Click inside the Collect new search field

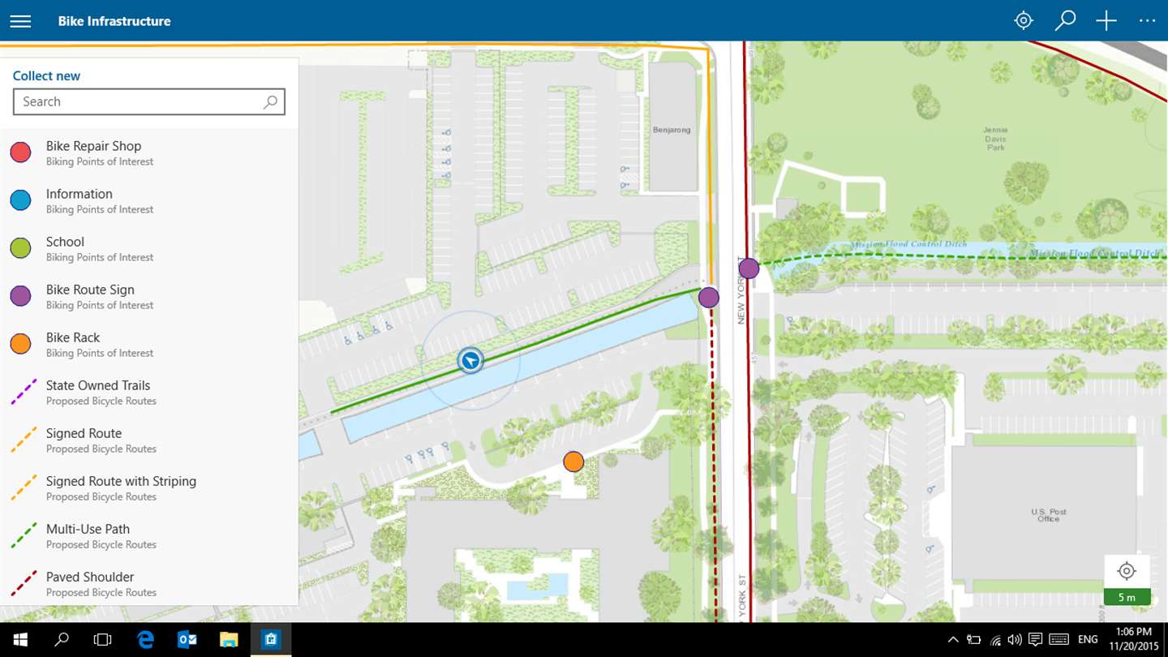(x=149, y=101)
